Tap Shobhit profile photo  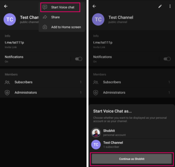tap(96, 133)
